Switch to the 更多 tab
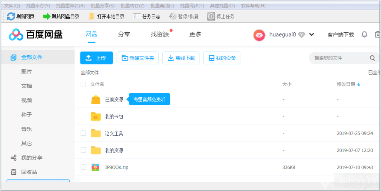This screenshot has height=191, width=381. [195, 34]
